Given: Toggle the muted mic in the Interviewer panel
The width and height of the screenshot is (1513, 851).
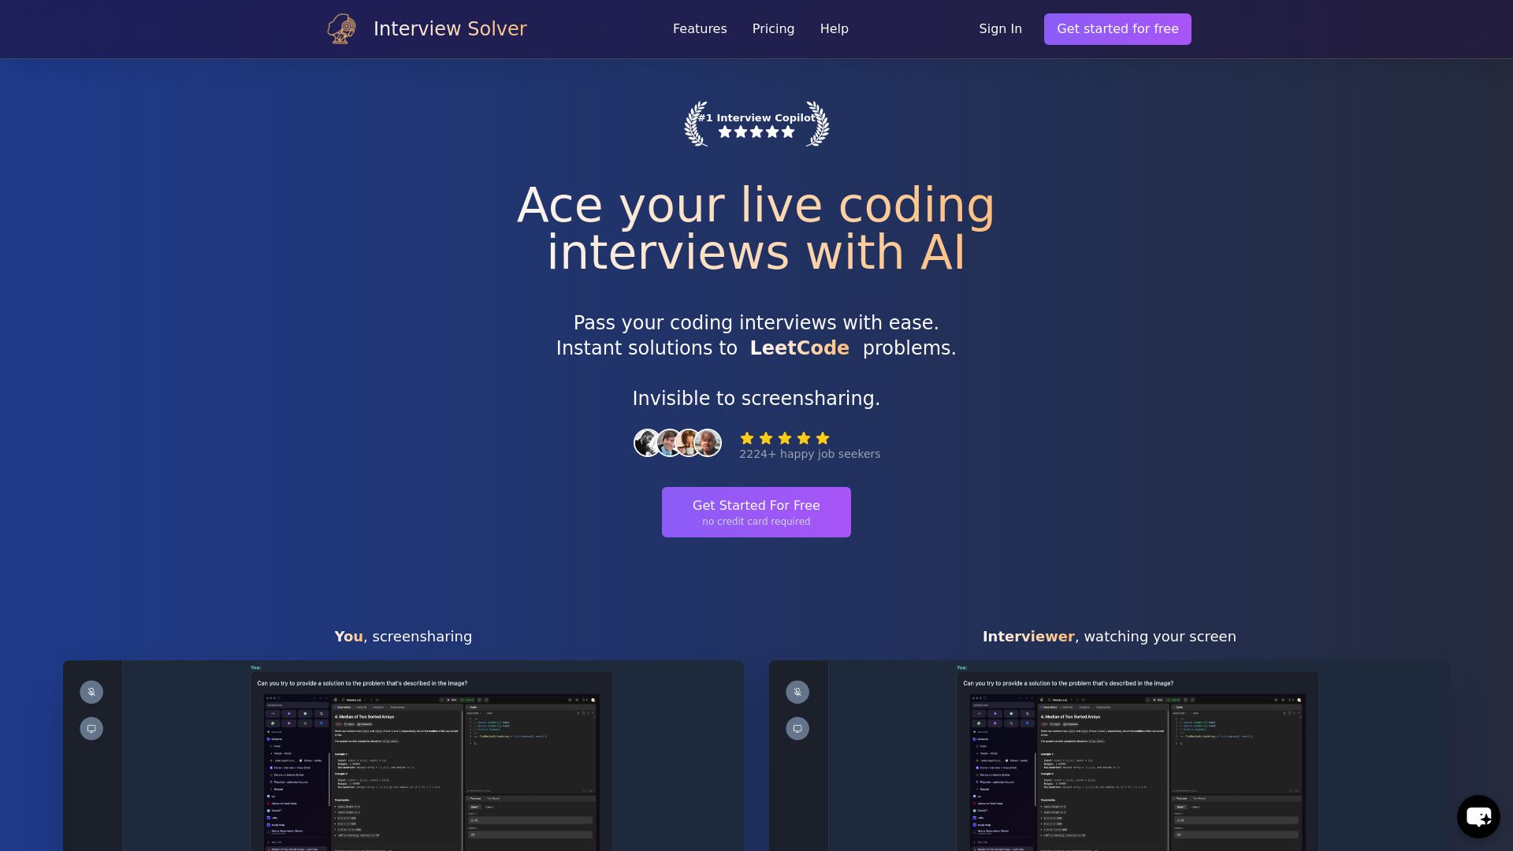Looking at the screenshot, I should click(797, 692).
